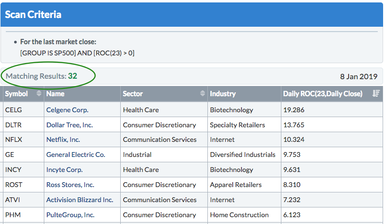
Task: Click the Matching Results count 32
Action: point(73,76)
